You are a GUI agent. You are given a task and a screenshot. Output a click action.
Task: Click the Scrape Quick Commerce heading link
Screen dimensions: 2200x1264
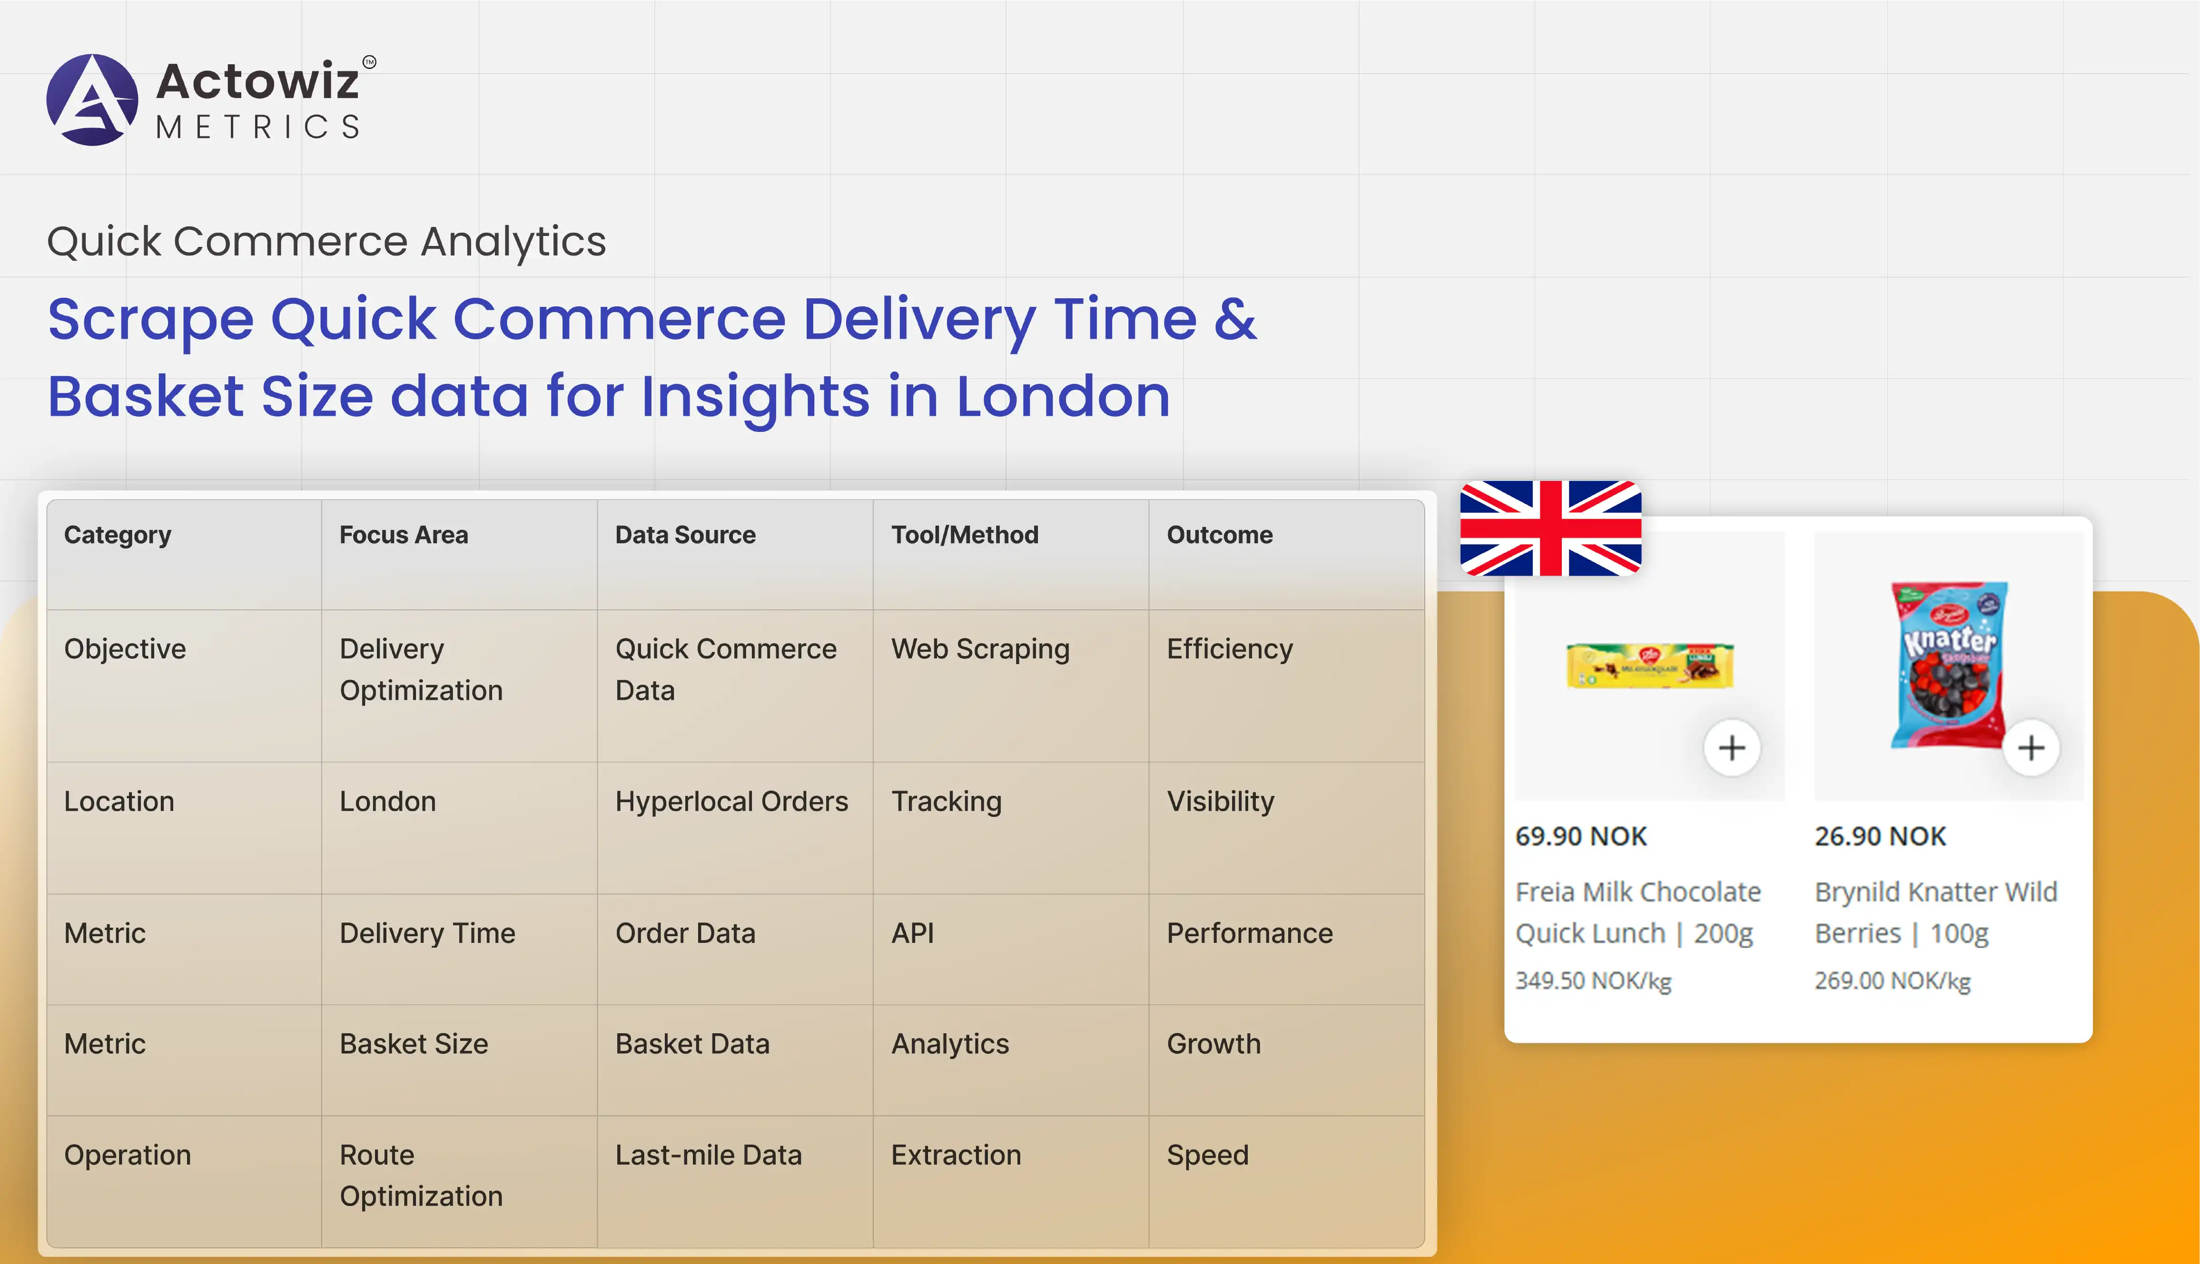click(x=653, y=320)
